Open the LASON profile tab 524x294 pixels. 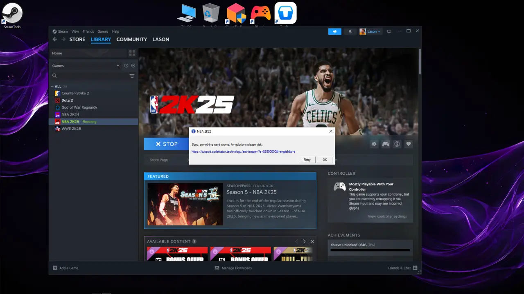161,39
